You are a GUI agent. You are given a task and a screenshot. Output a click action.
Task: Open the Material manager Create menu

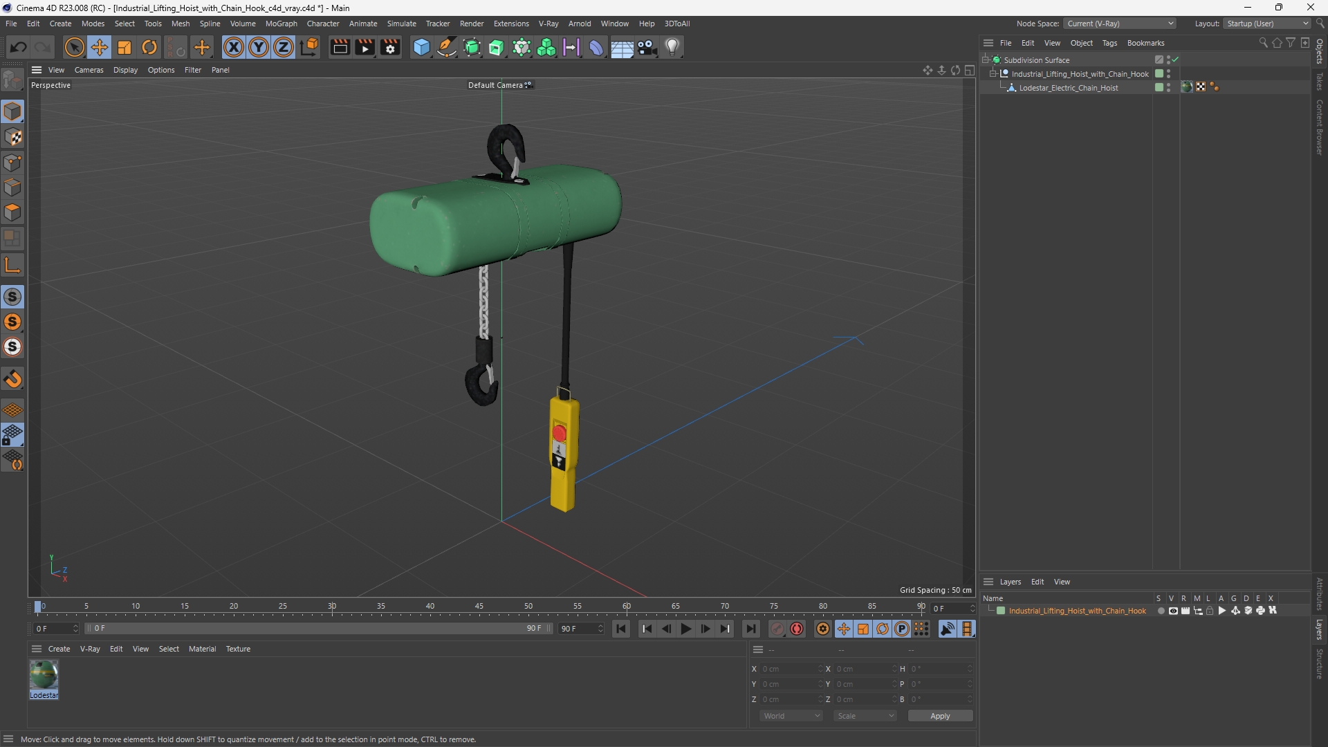point(59,649)
